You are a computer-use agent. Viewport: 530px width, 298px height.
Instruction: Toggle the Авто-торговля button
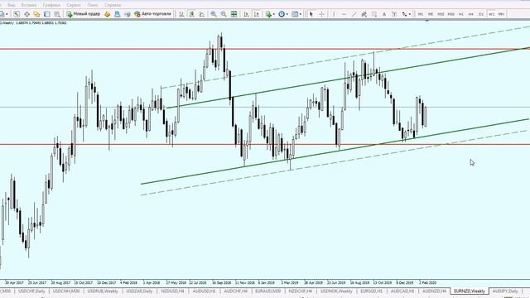pyautogui.click(x=152, y=14)
